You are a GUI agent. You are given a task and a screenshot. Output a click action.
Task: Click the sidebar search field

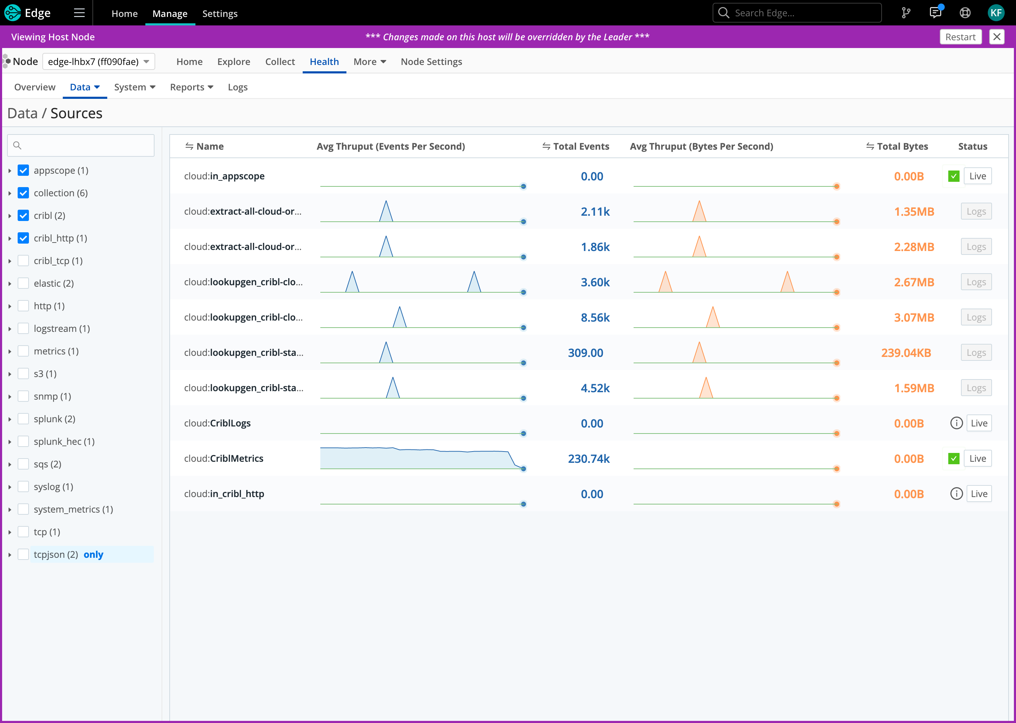click(x=80, y=145)
